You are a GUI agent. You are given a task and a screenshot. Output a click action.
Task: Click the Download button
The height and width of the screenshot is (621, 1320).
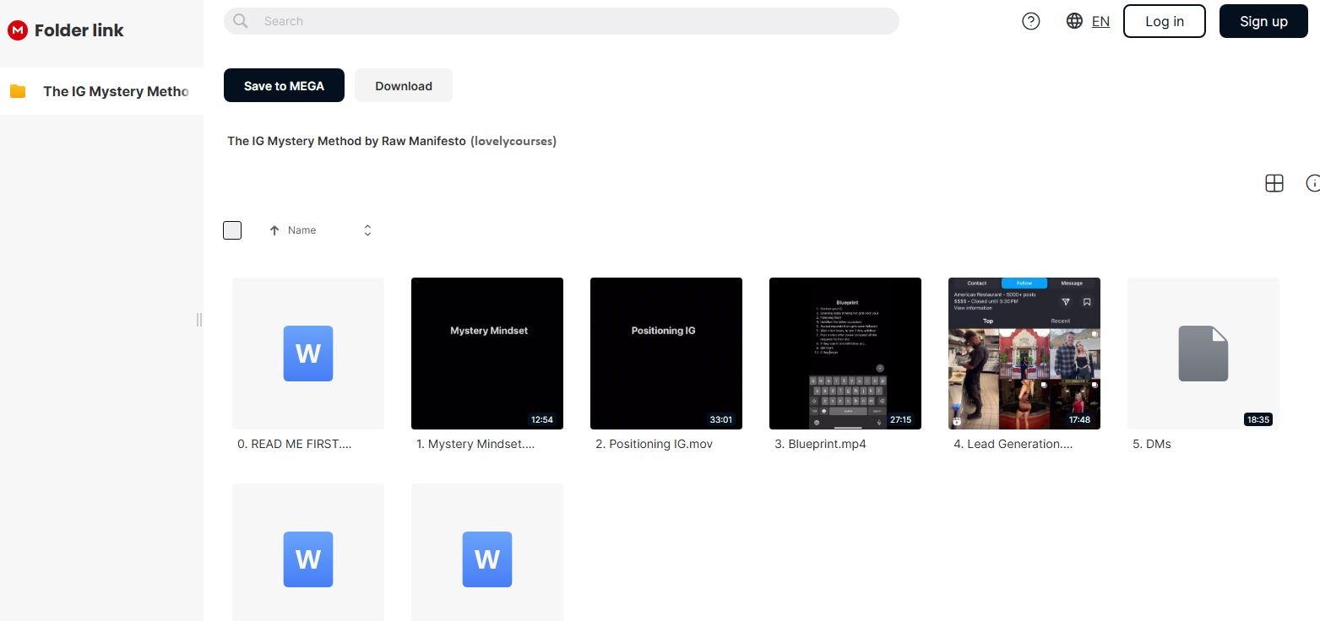pyautogui.click(x=403, y=85)
